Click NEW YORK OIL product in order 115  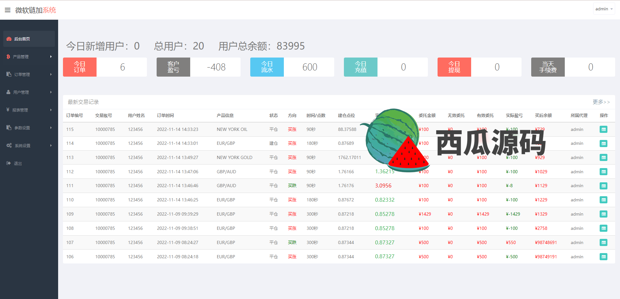[x=232, y=129]
